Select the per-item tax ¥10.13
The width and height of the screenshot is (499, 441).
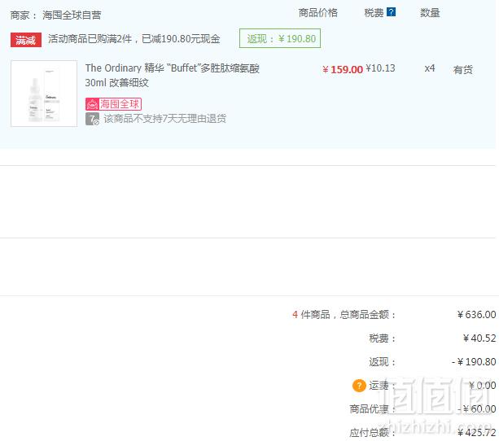(380, 68)
